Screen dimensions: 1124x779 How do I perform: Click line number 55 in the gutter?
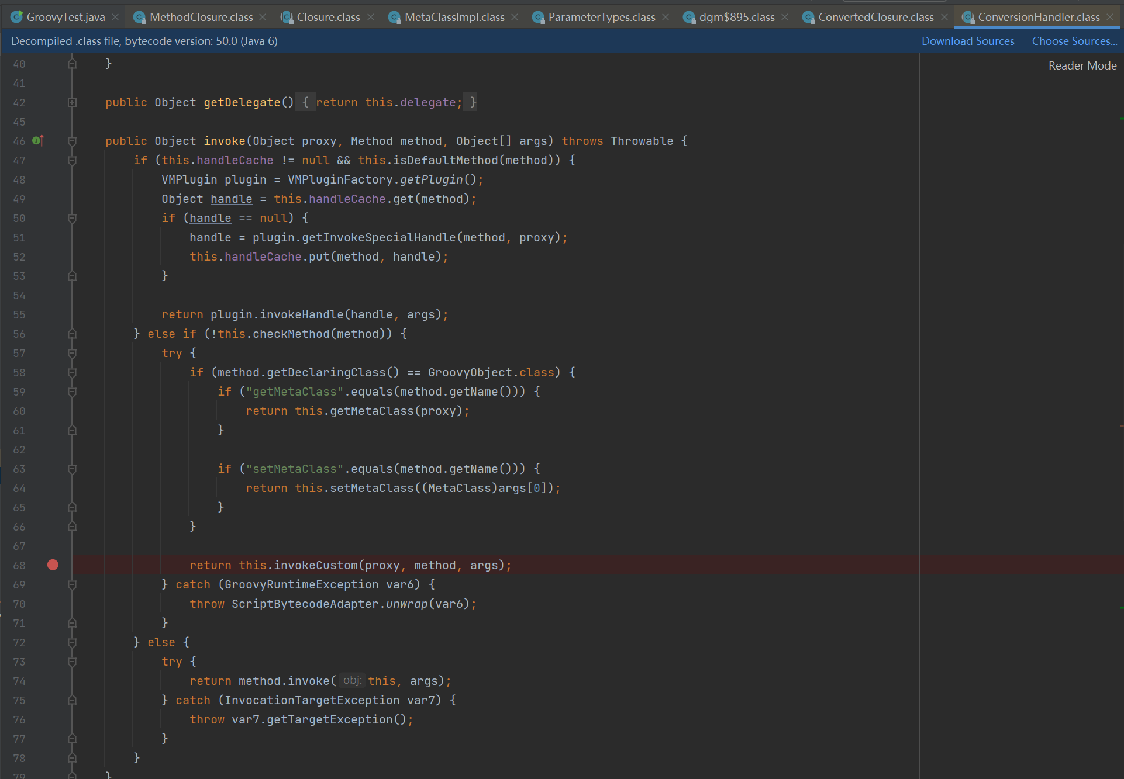(x=19, y=314)
